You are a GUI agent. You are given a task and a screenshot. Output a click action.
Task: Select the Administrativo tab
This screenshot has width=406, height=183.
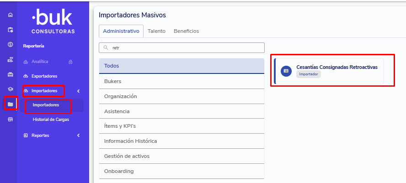coord(121,31)
